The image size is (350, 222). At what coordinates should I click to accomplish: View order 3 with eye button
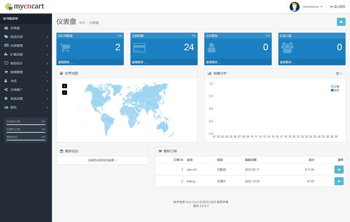point(339,170)
